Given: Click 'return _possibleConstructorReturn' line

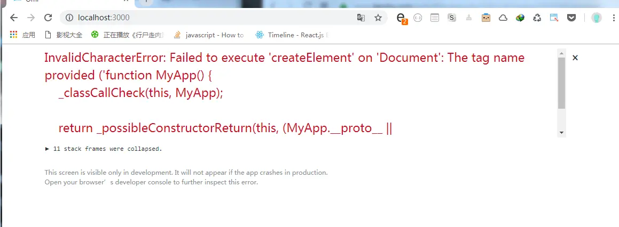Looking at the screenshot, I should click(x=225, y=128).
